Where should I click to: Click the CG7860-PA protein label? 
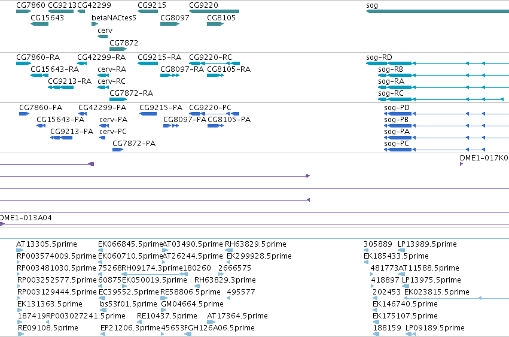click(x=41, y=108)
